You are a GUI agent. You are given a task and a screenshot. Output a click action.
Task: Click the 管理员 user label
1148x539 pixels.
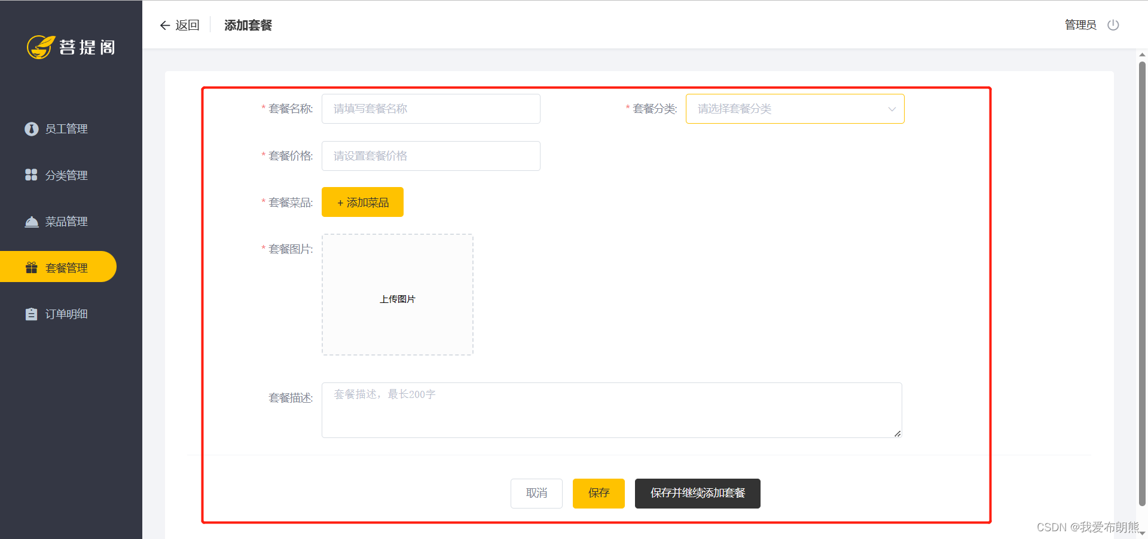(x=1080, y=25)
